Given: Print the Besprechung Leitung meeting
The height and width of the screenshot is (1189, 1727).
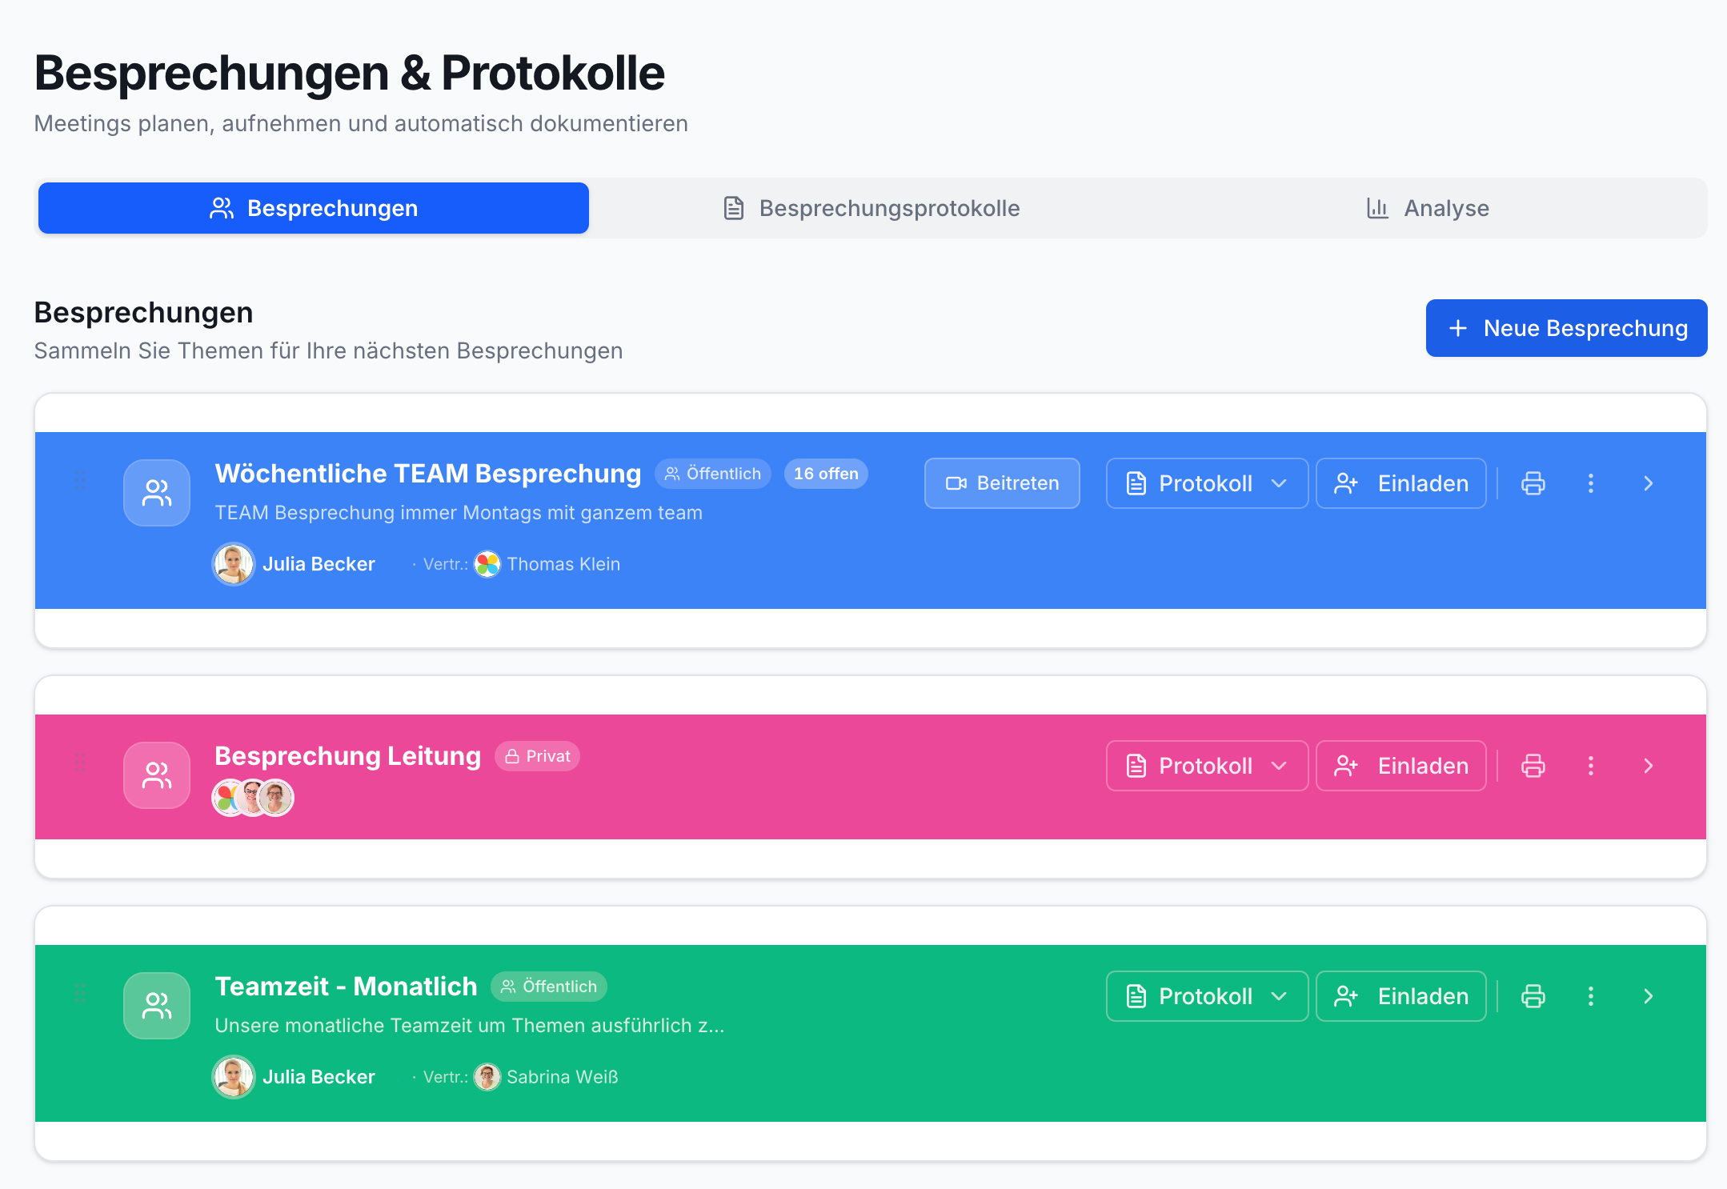Looking at the screenshot, I should point(1533,766).
